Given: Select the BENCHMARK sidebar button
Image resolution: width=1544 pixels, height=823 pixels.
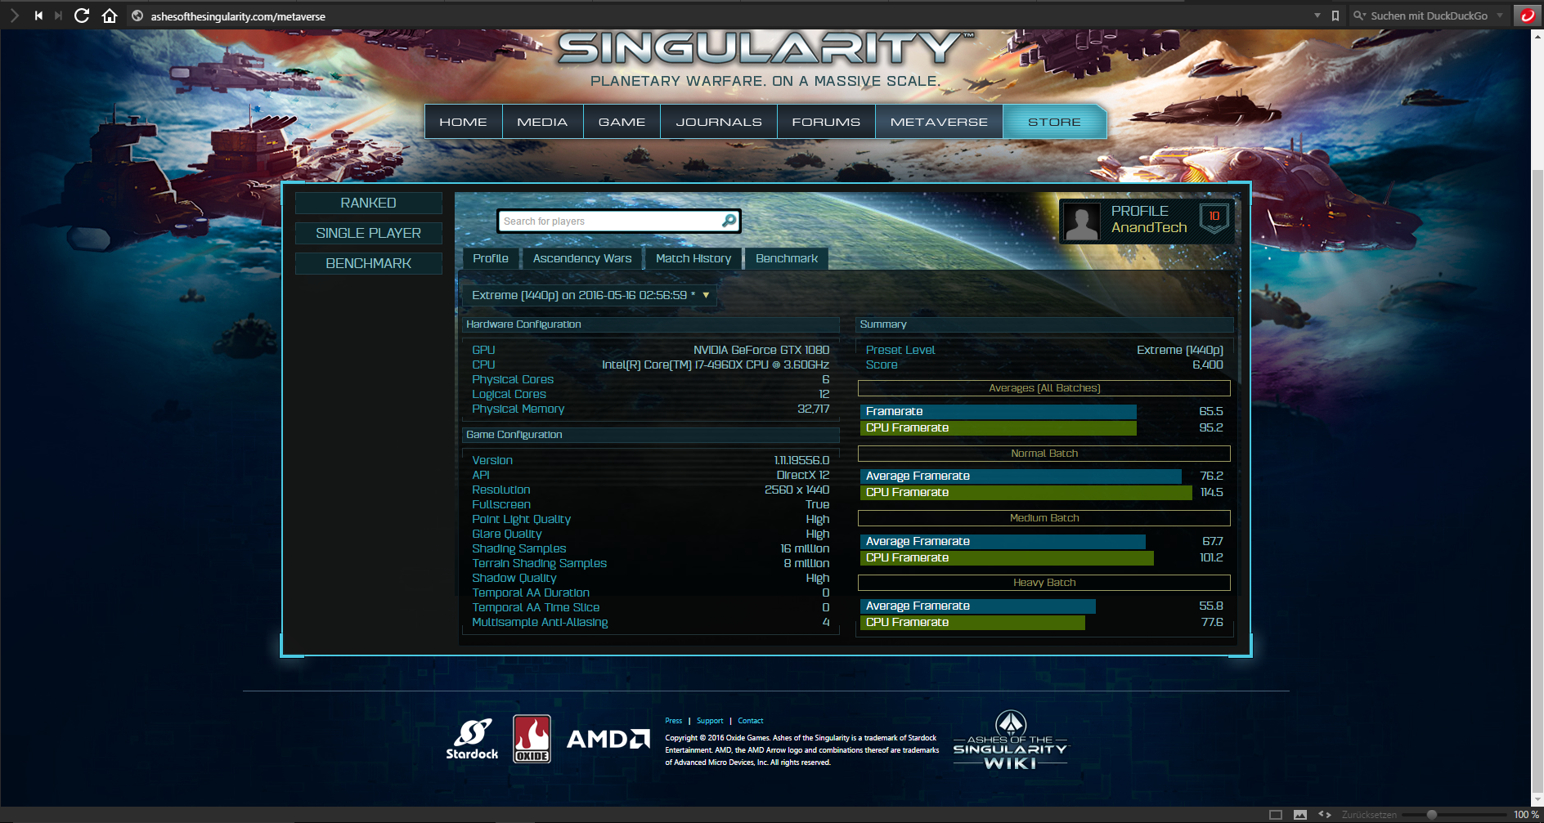Looking at the screenshot, I should coord(369,263).
